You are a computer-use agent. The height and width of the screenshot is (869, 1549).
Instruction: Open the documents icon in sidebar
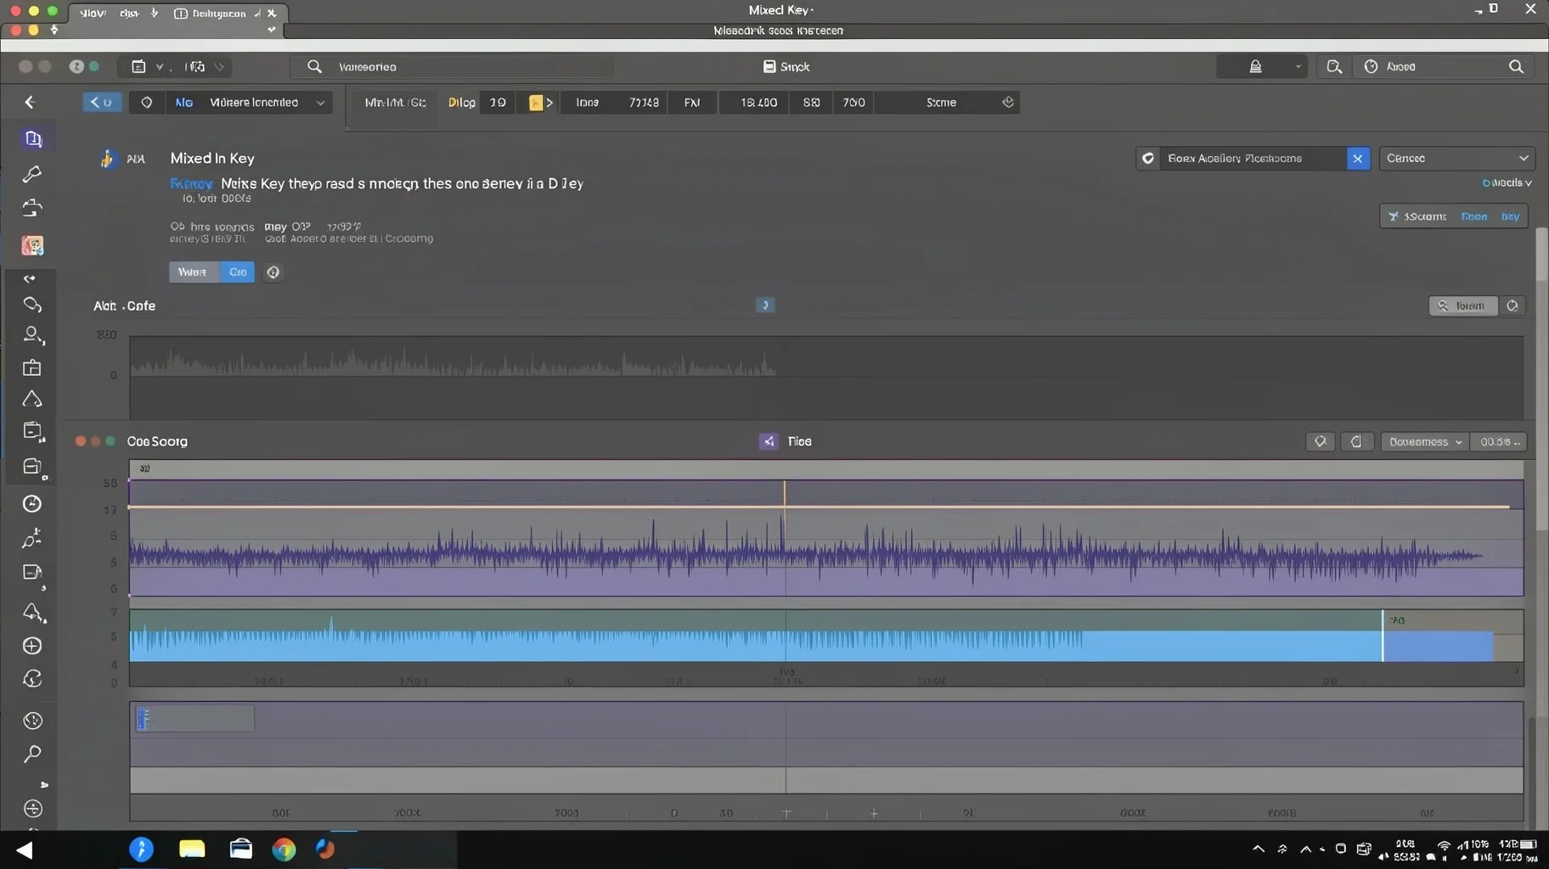(x=33, y=138)
